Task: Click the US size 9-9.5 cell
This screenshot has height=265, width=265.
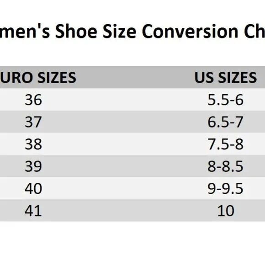Action: click(225, 188)
